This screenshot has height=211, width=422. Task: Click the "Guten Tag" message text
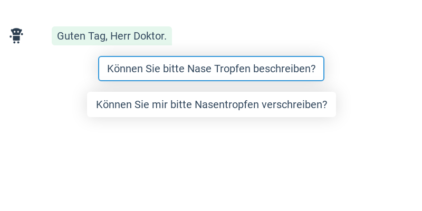(x=111, y=36)
